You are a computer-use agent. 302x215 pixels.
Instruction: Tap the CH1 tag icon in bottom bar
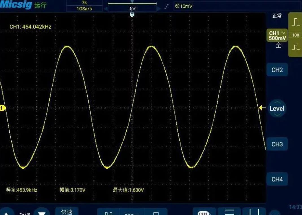203,213
